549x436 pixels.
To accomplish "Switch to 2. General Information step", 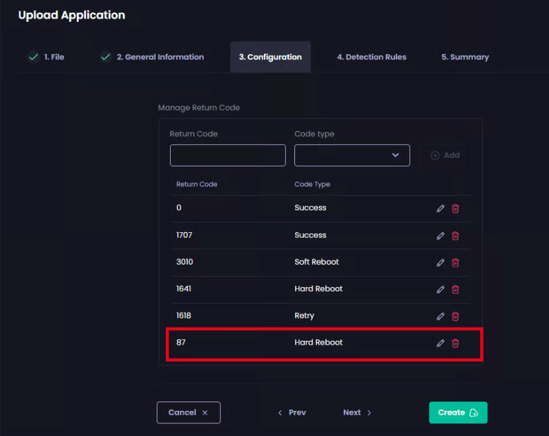I will pyautogui.click(x=152, y=57).
